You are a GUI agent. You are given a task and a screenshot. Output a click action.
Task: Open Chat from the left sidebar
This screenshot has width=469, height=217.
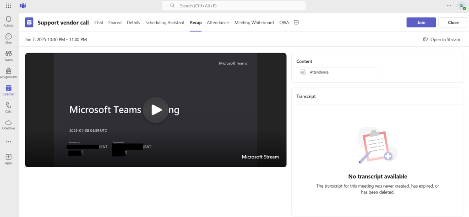pyautogui.click(x=8, y=38)
